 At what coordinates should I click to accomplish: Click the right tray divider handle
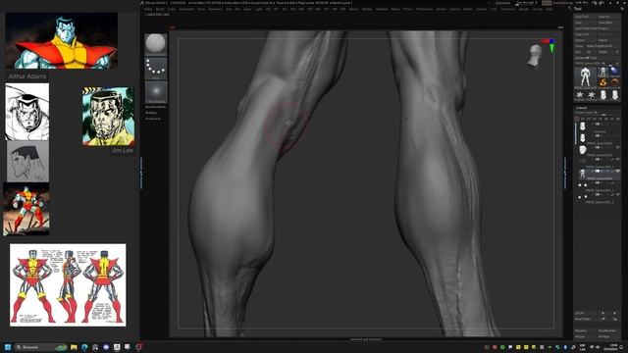click(x=565, y=173)
